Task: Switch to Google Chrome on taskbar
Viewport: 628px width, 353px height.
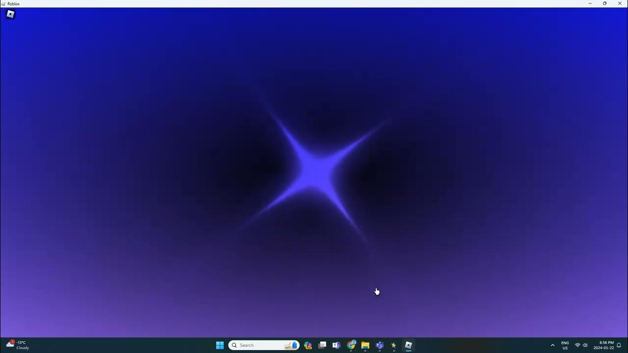Action: [351, 345]
